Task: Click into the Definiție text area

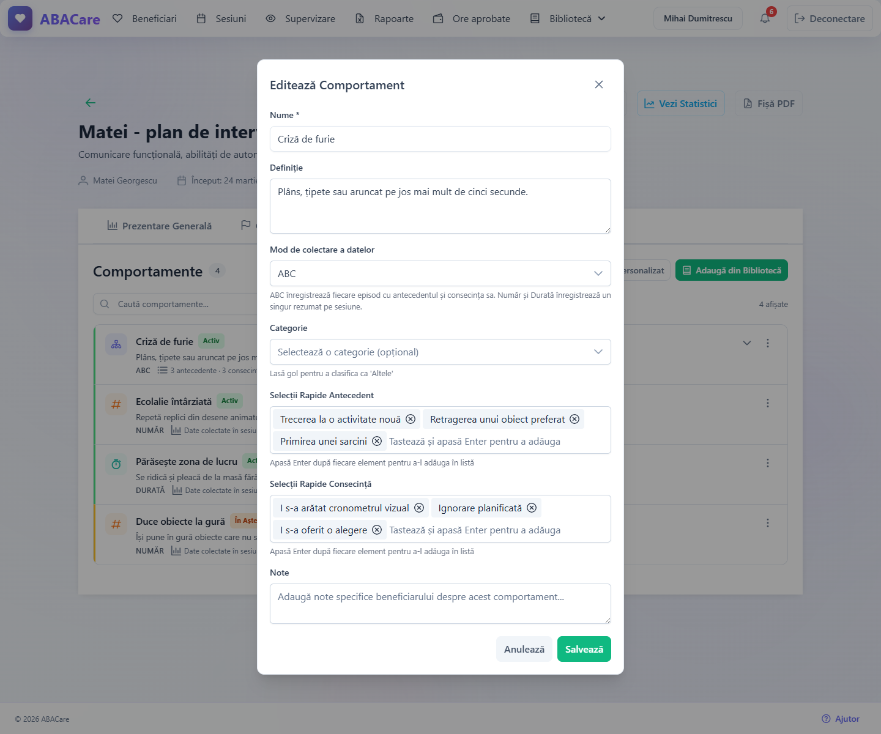Action: [441, 206]
